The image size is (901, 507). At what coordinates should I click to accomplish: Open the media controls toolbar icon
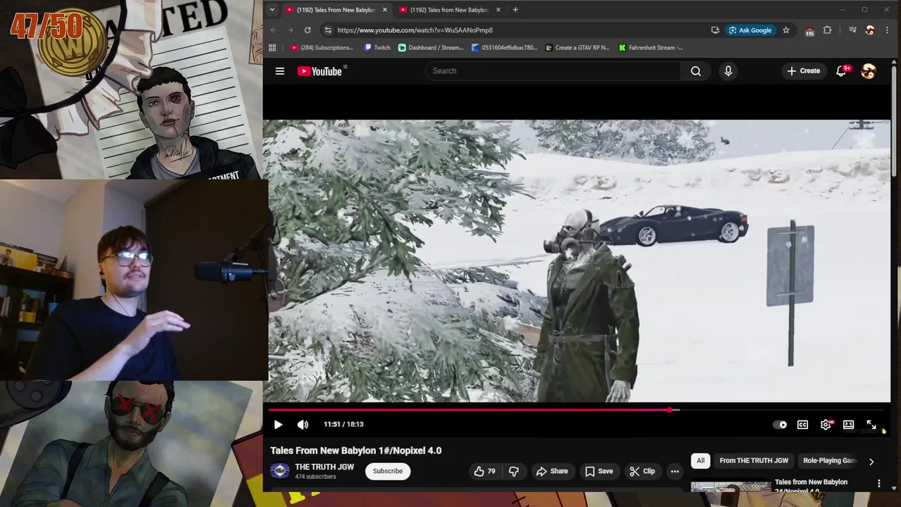[852, 30]
